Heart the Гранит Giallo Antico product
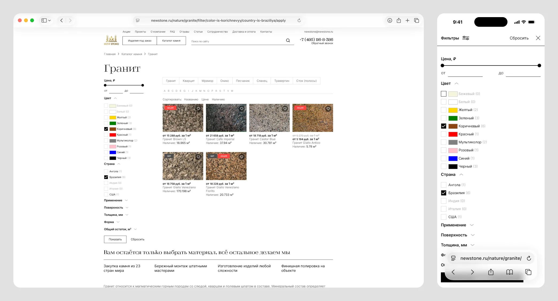This screenshot has width=558, height=301. pyautogui.click(x=328, y=109)
